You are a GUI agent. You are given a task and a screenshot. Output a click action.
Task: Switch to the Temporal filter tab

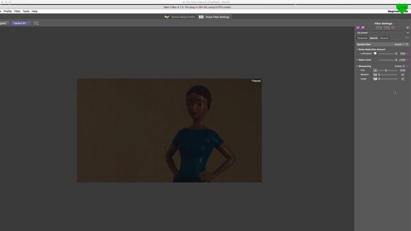[x=362, y=38]
